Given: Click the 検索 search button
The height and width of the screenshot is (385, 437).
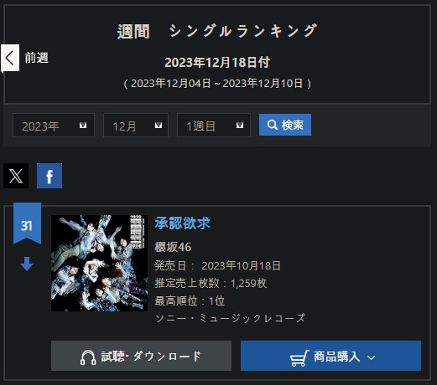Looking at the screenshot, I should point(285,125).
